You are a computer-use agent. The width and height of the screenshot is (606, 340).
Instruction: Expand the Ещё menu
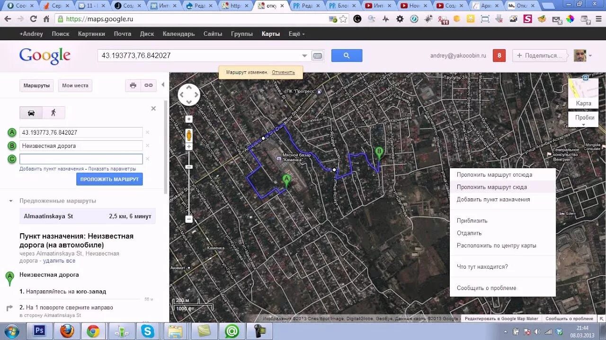click(296, 34)
